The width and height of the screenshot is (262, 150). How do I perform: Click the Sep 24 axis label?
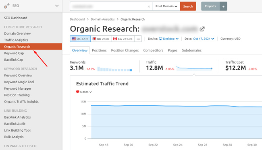pyautogui.click(x=178, y=145)
